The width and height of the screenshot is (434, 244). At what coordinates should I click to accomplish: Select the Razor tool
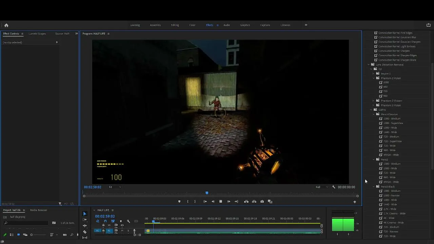[85, 232]
